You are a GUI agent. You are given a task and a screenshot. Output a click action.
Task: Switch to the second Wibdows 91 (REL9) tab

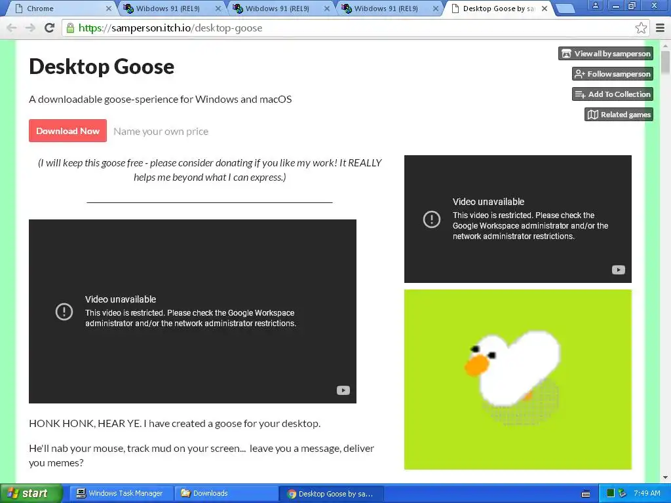pos(277,9)
